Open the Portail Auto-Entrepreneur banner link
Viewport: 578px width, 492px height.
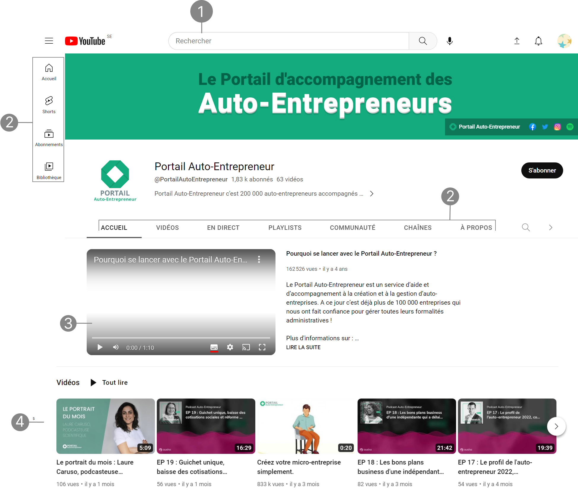pyautogui.click(x=485, y=127)
